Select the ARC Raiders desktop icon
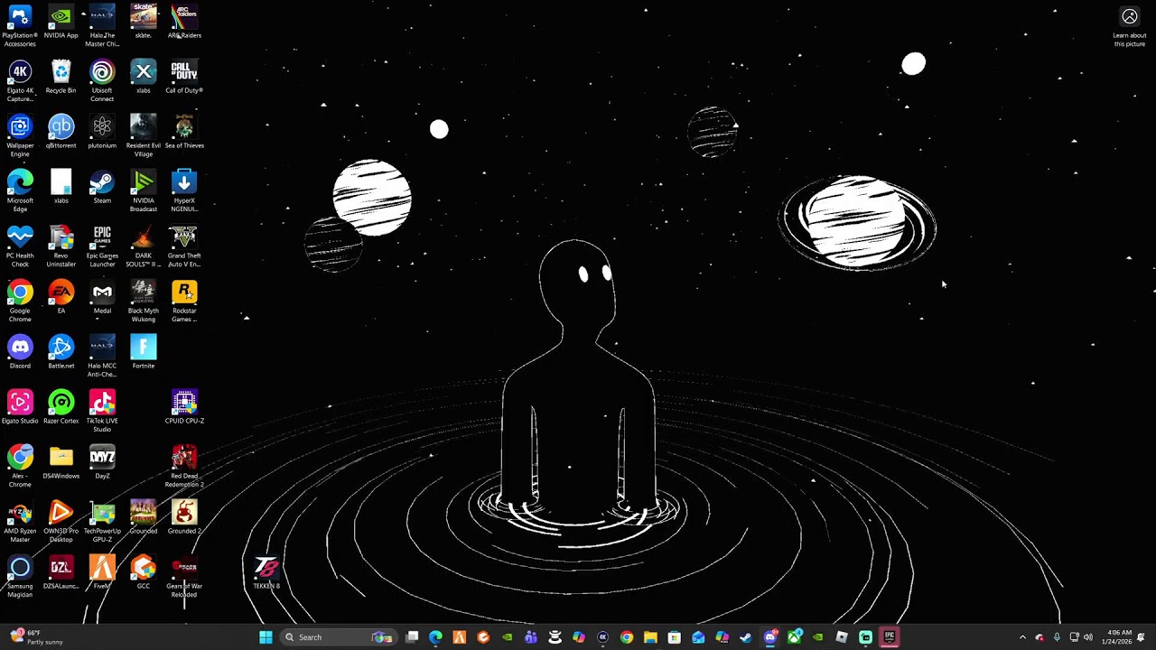This screenshot has height=650, width=1156. pyautogui.click(x=184, y=23)
